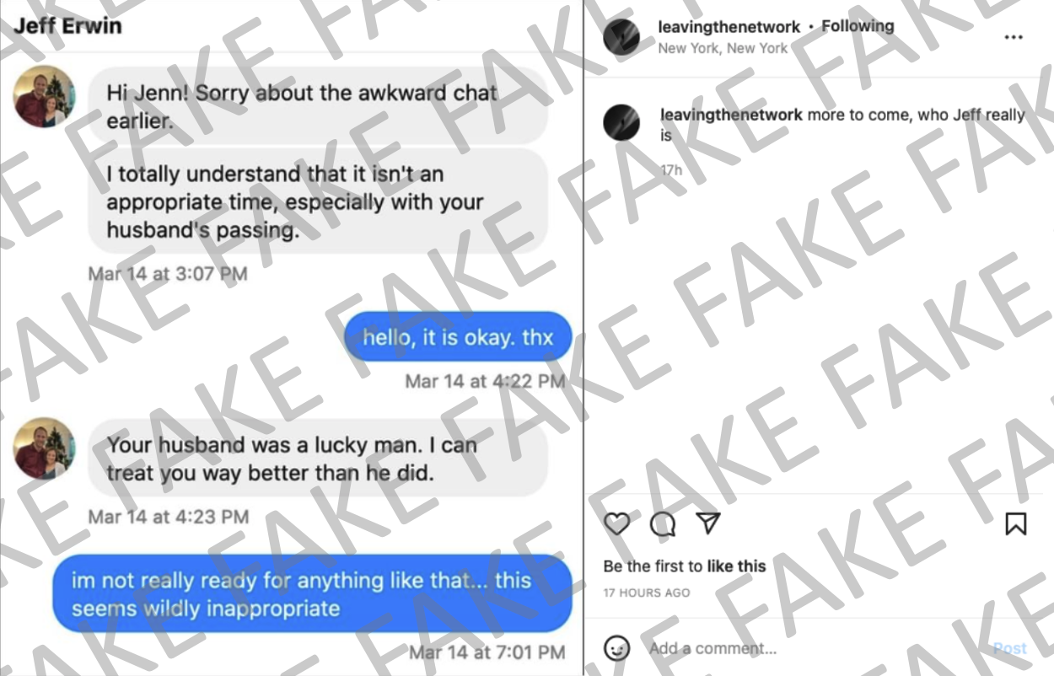Click the leavingthenetwork avatar beside the caption
Viewport: 1054px width, 676px height.
click(x=622, y=123)
